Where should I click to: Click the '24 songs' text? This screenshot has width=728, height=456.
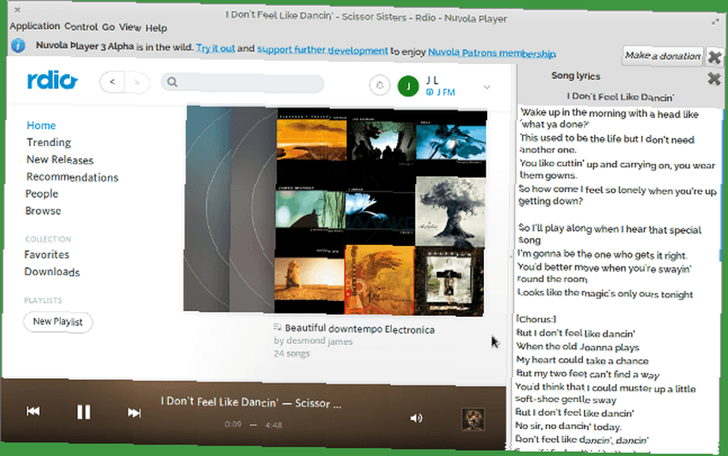[x=292, y=353]
